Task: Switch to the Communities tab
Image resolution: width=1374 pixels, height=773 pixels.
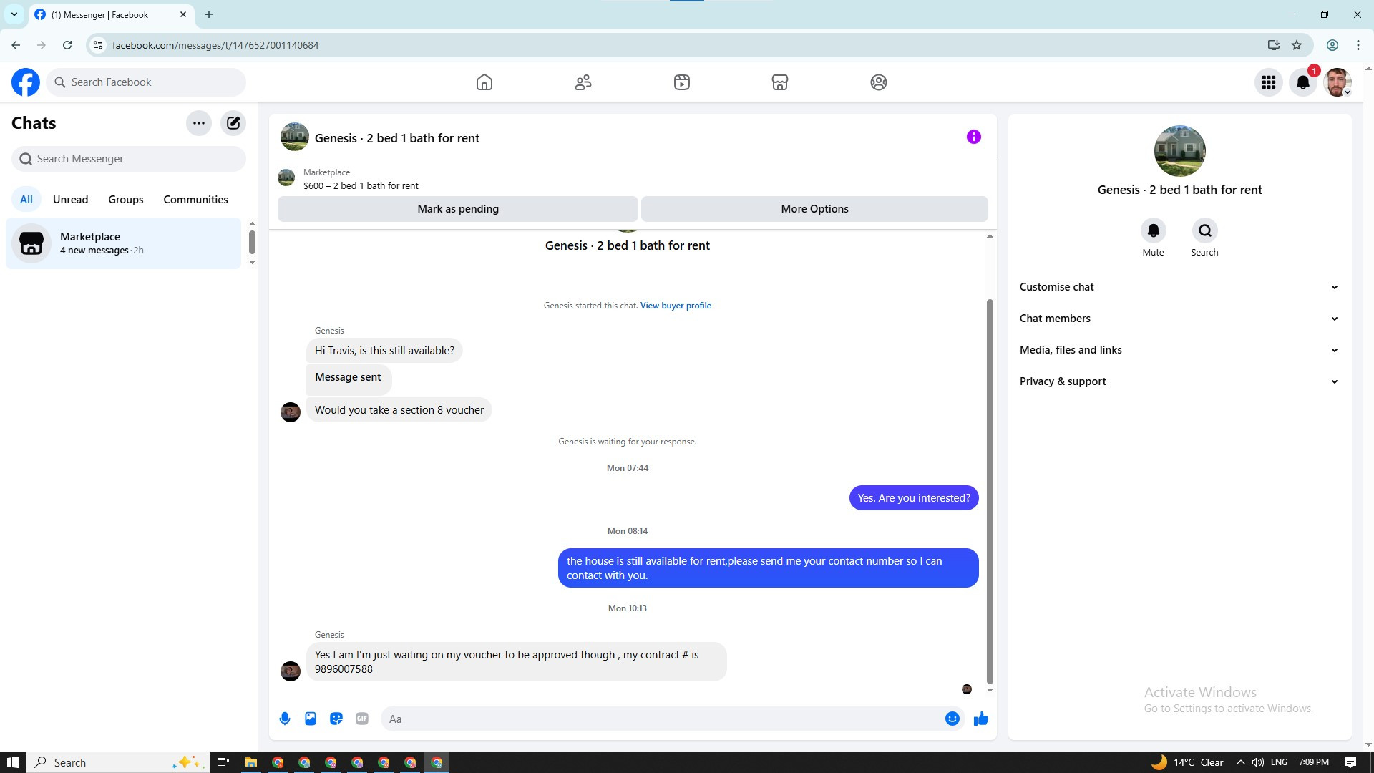Action: pos(195,200)
